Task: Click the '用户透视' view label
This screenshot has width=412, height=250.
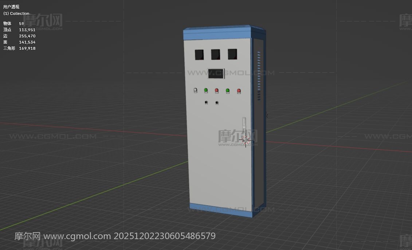Action: [x=11, y=7]
